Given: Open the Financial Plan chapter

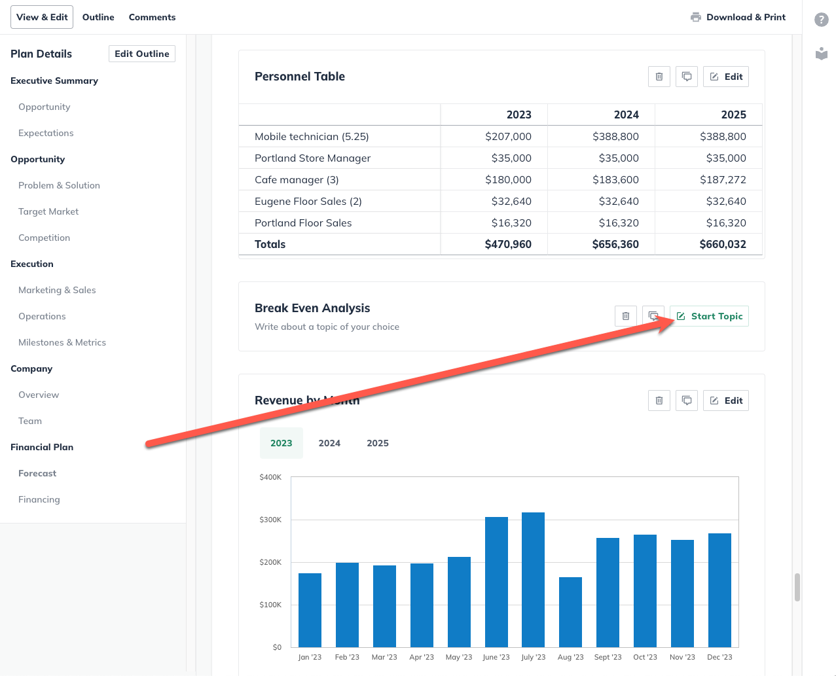Looking at the screenshot, I should pyautogui.click(x=42, y=447).
